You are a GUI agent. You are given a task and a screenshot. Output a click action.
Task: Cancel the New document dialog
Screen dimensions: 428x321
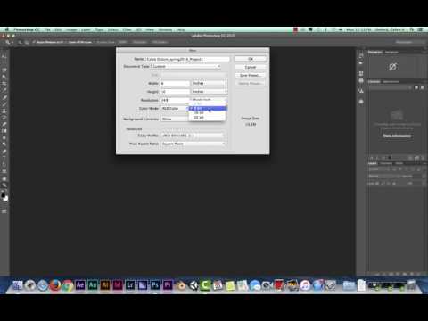click(x=251, y=67)
